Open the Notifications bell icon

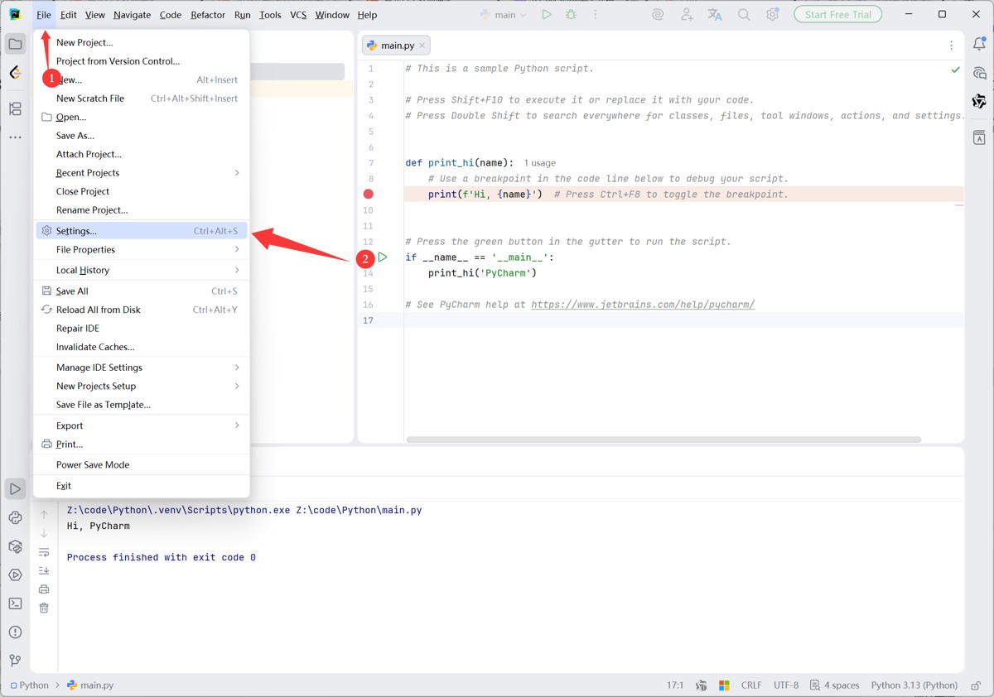(x=979, y=45)
